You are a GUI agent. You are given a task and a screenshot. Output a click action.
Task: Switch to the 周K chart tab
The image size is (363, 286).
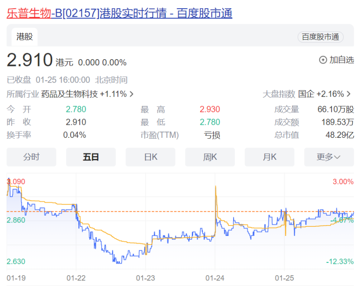pos(210,157)
